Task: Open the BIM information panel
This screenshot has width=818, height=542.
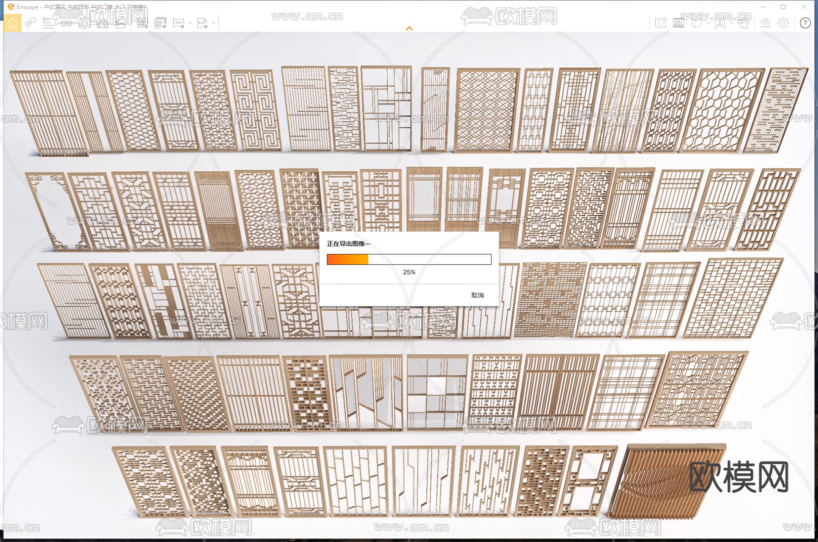Action: [48, 23]
